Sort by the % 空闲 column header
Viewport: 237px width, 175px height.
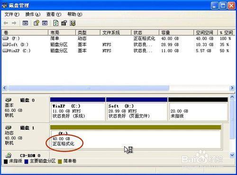coord(226,33)
